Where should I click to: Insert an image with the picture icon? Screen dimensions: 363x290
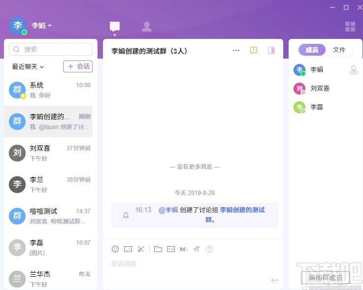point(128,249)
